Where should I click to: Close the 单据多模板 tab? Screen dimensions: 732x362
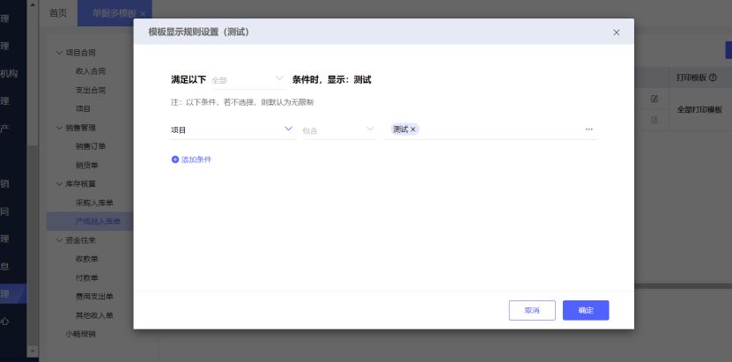(x=143, y=13)
